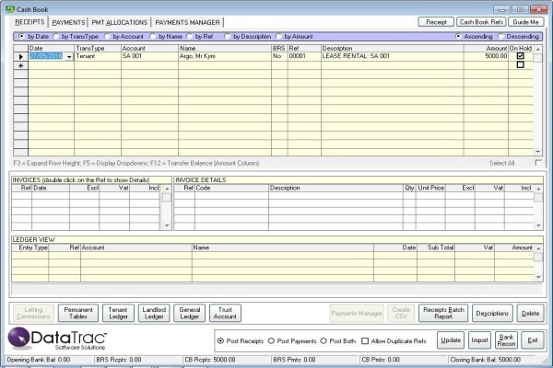This screenshot has height=368, width=553.
Task: Click the Delete button
Action: tap(530, 313)
